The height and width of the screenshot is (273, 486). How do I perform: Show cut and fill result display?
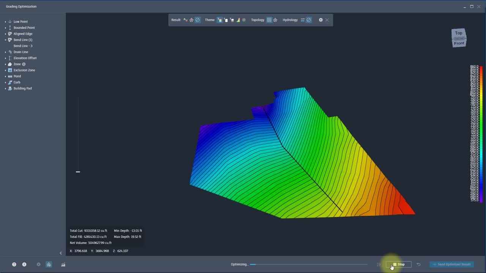(x=185, y=20)
